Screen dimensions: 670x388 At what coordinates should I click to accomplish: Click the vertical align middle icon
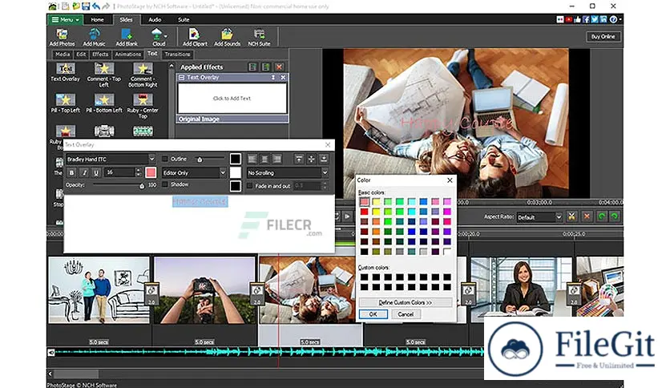[312, 159]
